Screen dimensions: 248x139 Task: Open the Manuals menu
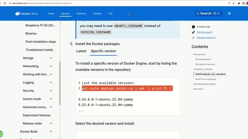click(65, 14)
